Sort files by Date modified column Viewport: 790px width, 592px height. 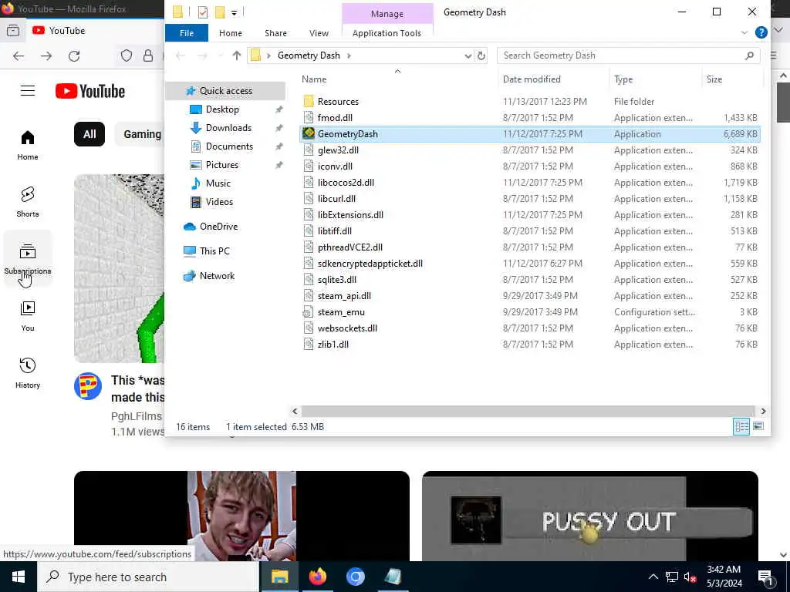(532, 79)
